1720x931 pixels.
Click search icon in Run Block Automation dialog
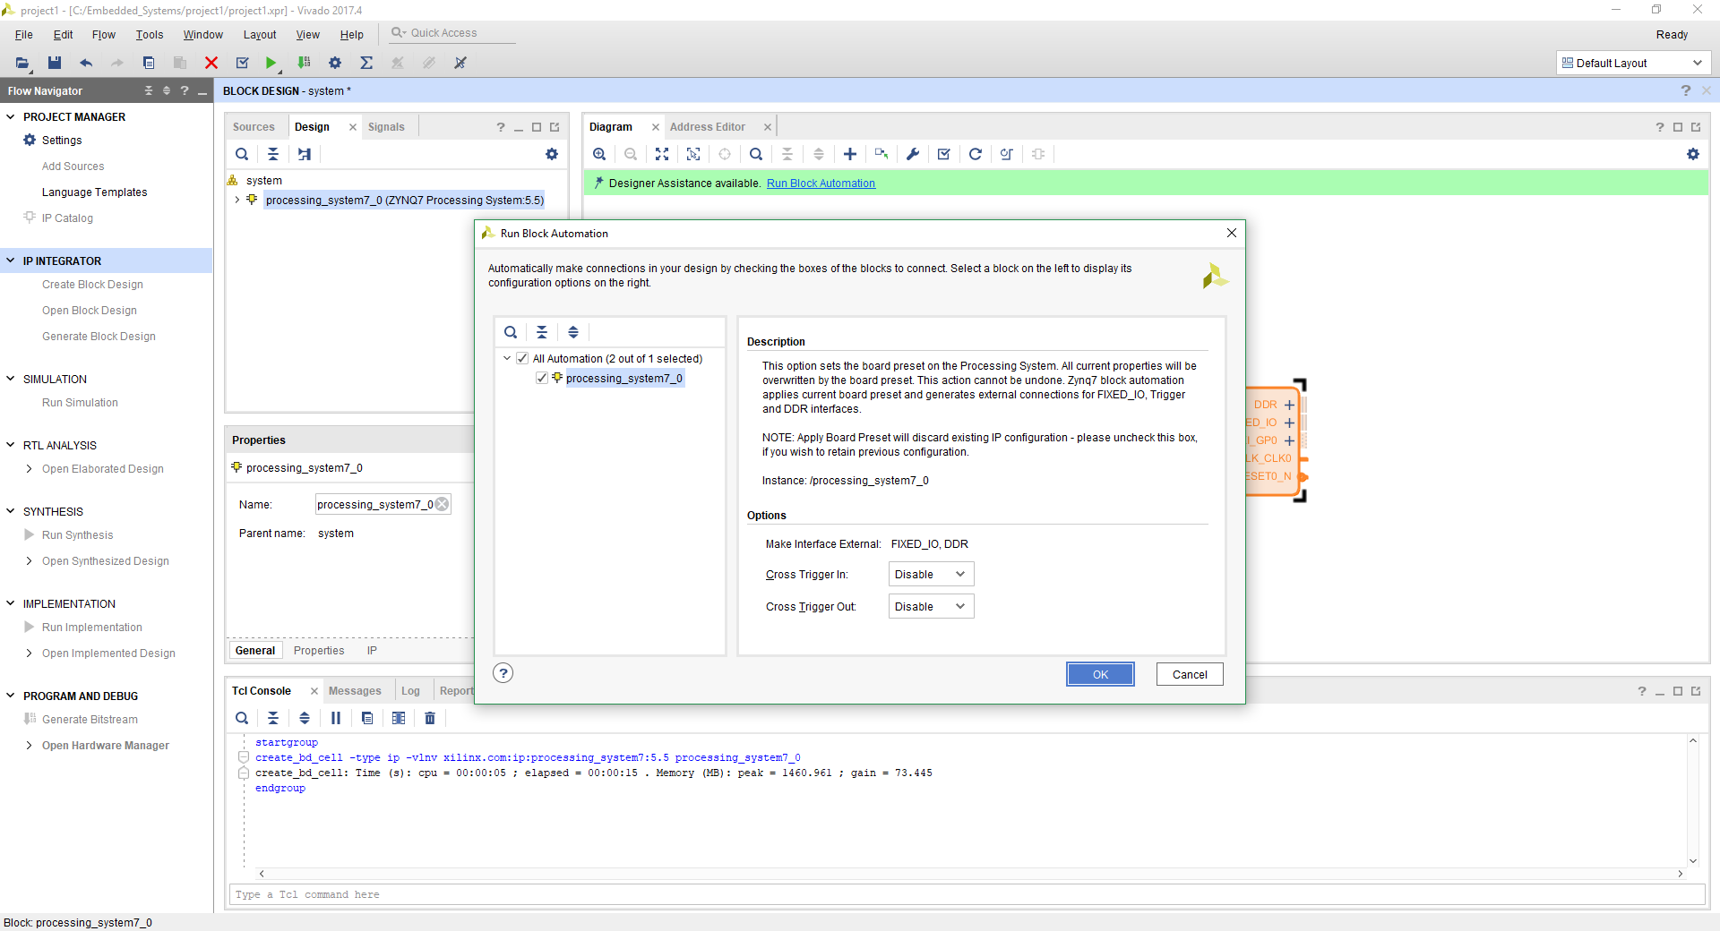point(511,332)
